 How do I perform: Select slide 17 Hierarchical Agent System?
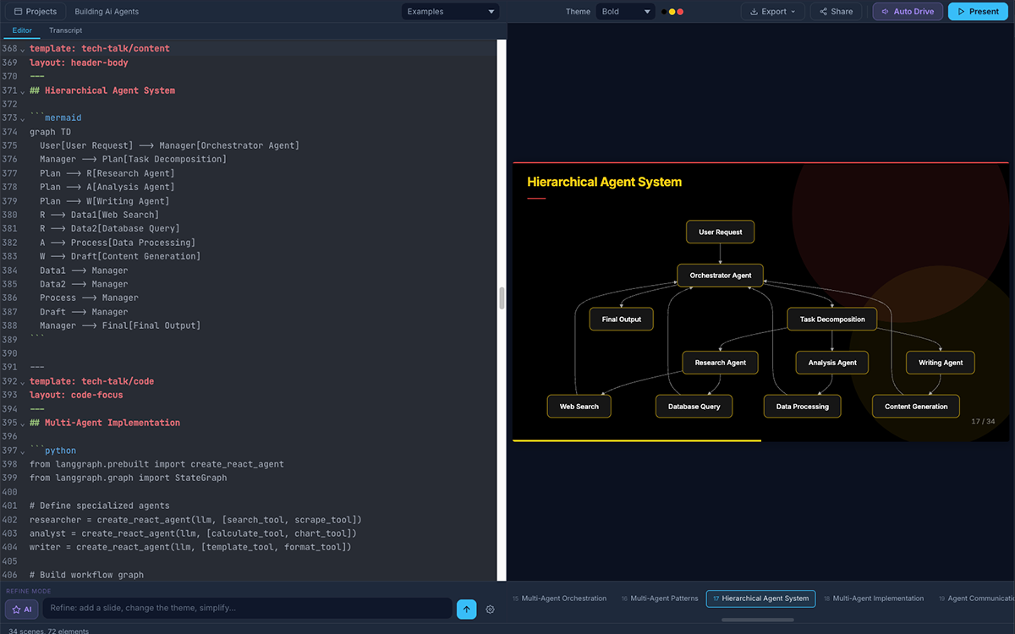[x=760, y=598]
